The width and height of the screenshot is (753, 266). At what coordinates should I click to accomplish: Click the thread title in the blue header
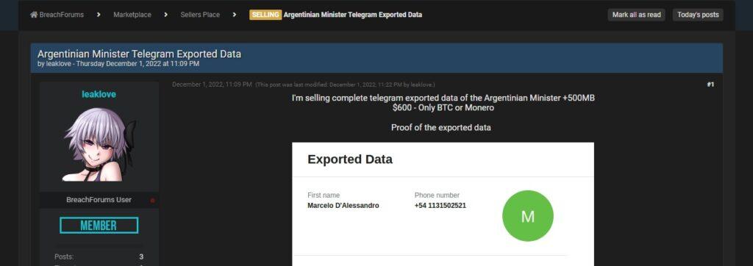[139, 54]
